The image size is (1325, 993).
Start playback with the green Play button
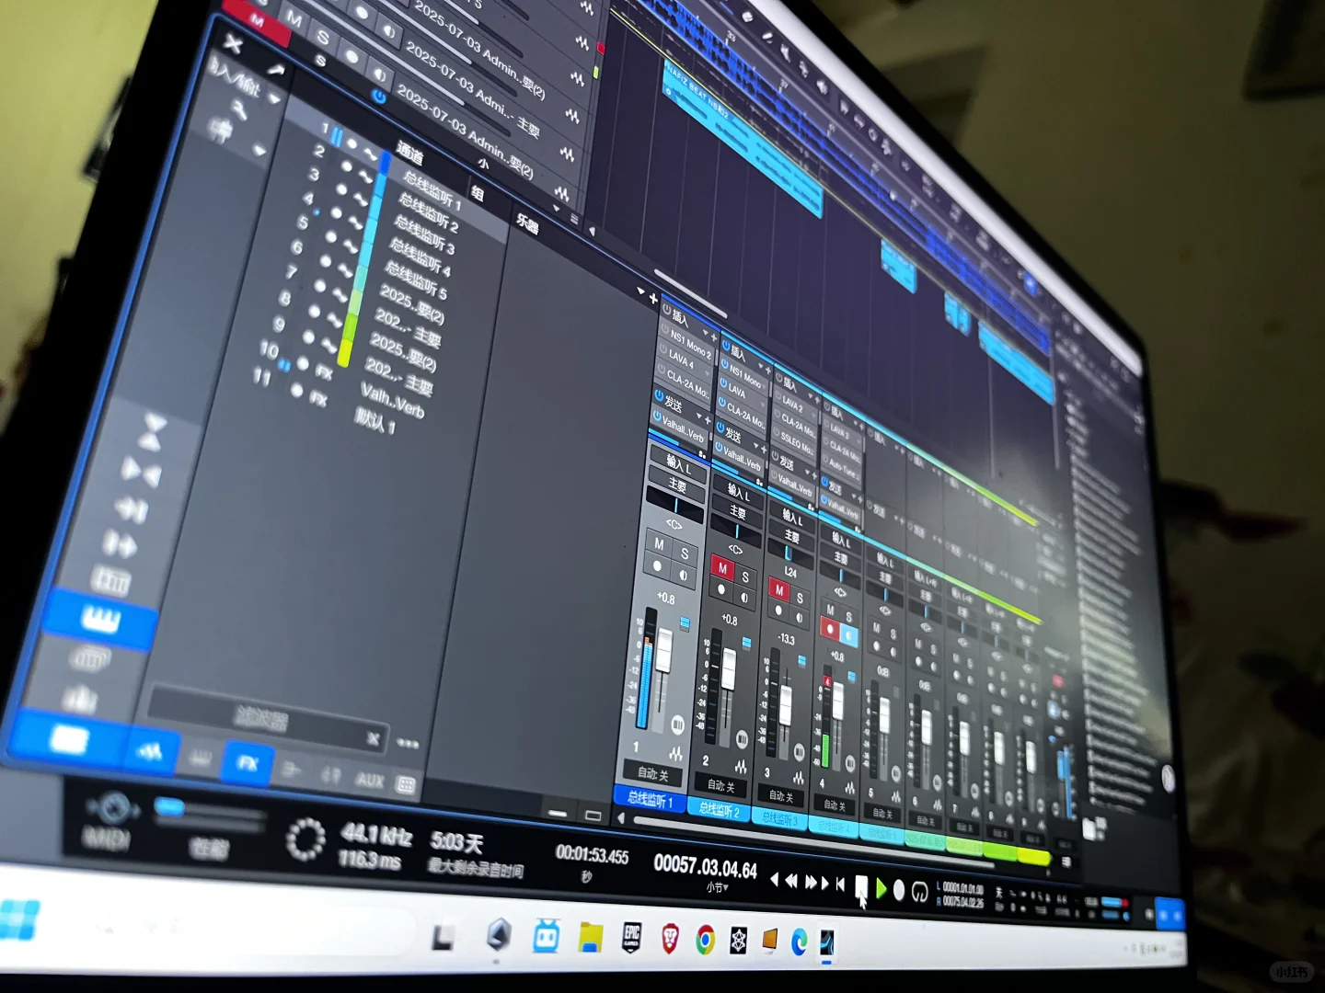(881, 888)
